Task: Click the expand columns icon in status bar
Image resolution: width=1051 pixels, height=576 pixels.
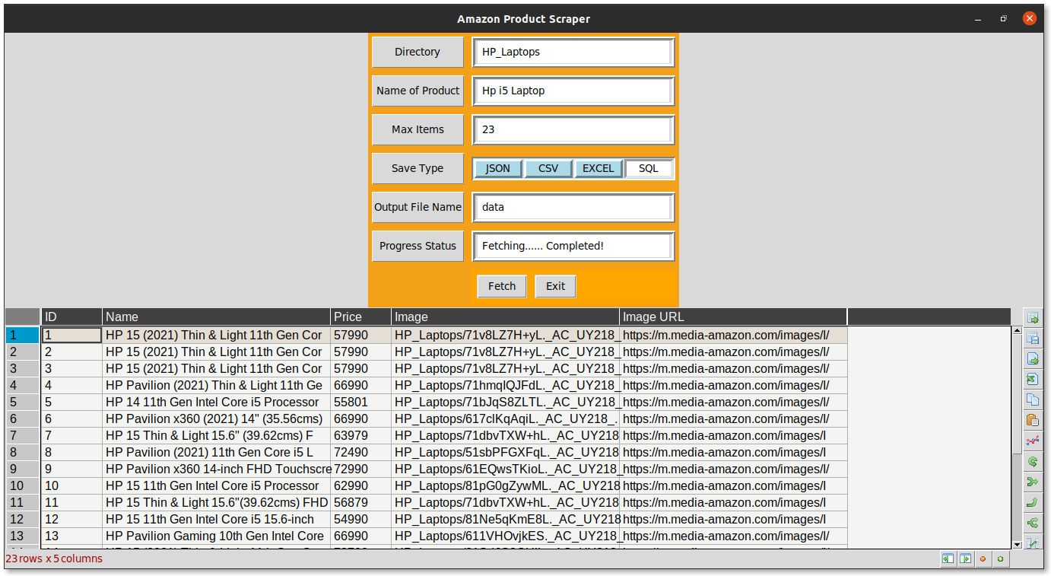Action: pos(965,559)
